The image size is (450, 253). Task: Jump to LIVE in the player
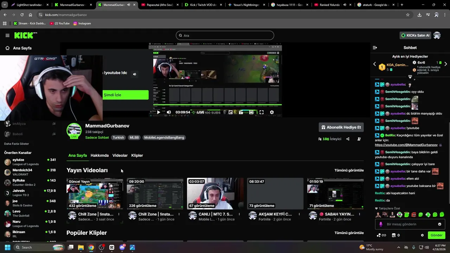200,112
